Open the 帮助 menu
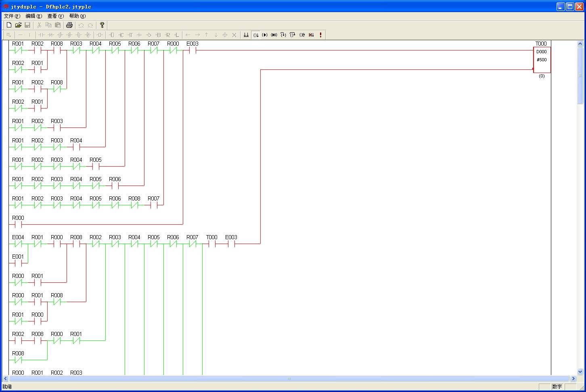Image resolution: width=586 pixels, height=392 pixels. (77, 16)
